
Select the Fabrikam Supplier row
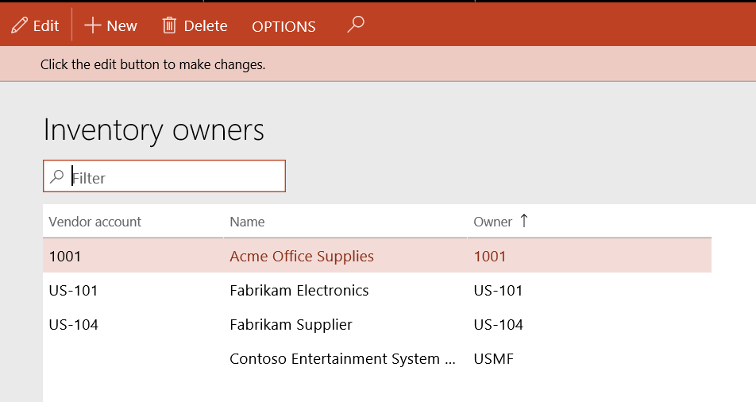377,325
